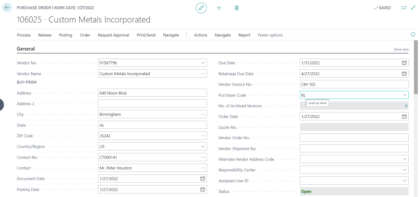The image size is (420, 197).
Task: Open the Due Date calendar picker
Action: point(404,63)
